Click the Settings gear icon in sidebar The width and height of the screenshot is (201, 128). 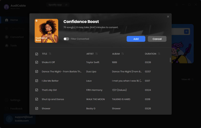[x=7, y=100]
